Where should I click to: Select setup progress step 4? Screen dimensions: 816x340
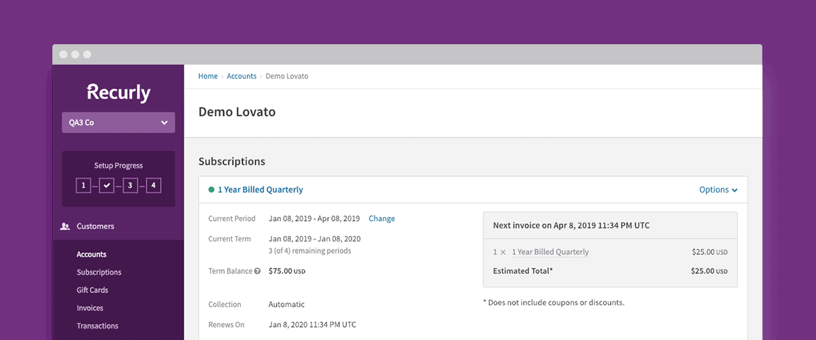153,185
